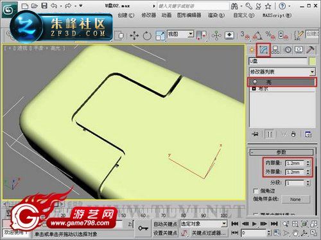Toggle the lightbulb on 壳 modifier

pos(255,82)
